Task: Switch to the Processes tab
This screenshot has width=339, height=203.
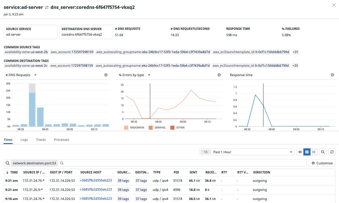Action: tap(61, 140)
